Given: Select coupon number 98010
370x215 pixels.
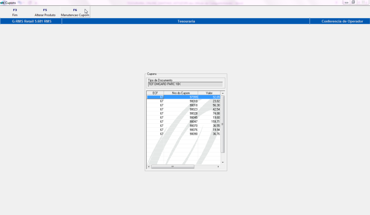Looking at the screenshot, I should tap(181, 101).
